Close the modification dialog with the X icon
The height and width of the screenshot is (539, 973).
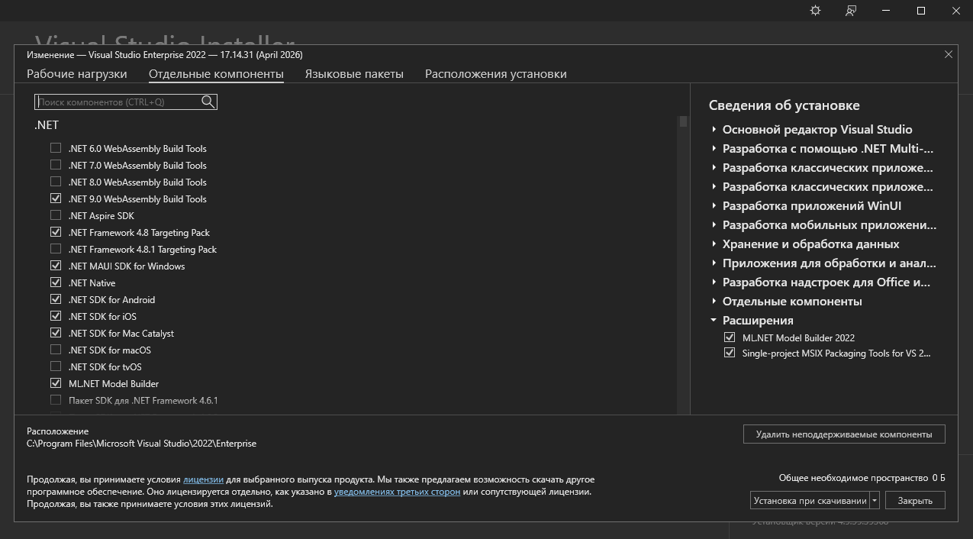[x=949, y=54]
